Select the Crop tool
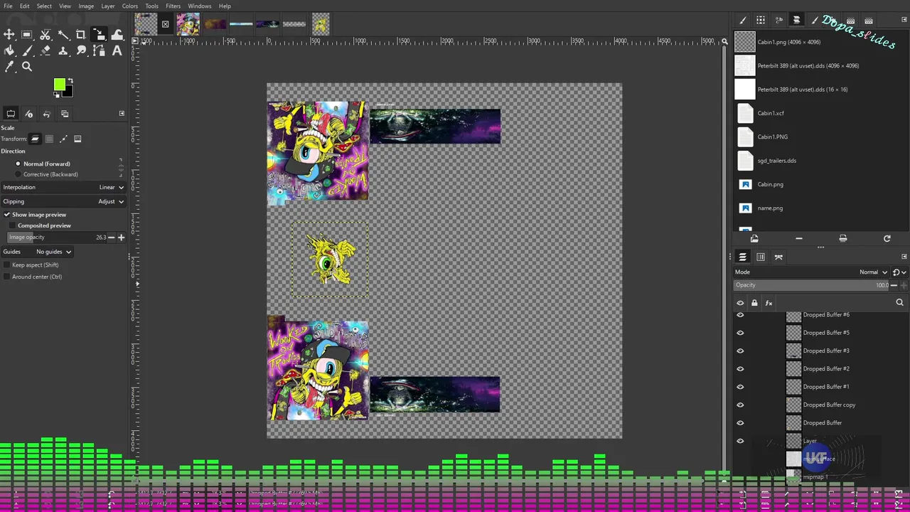Screen dimensions: 910x512 point(81,35)
